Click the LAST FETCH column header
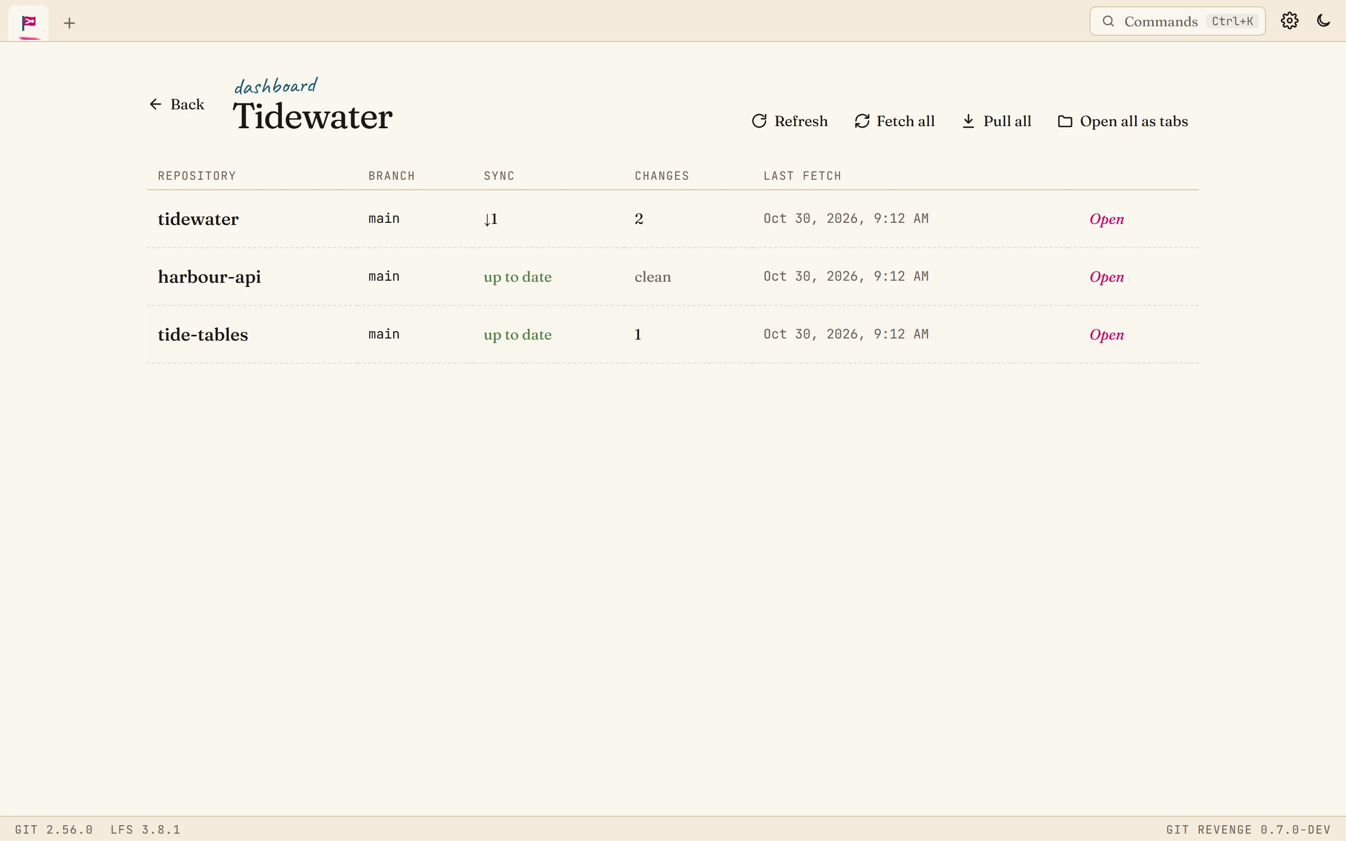Screen dimensions: 1346x841 (802, 176)
